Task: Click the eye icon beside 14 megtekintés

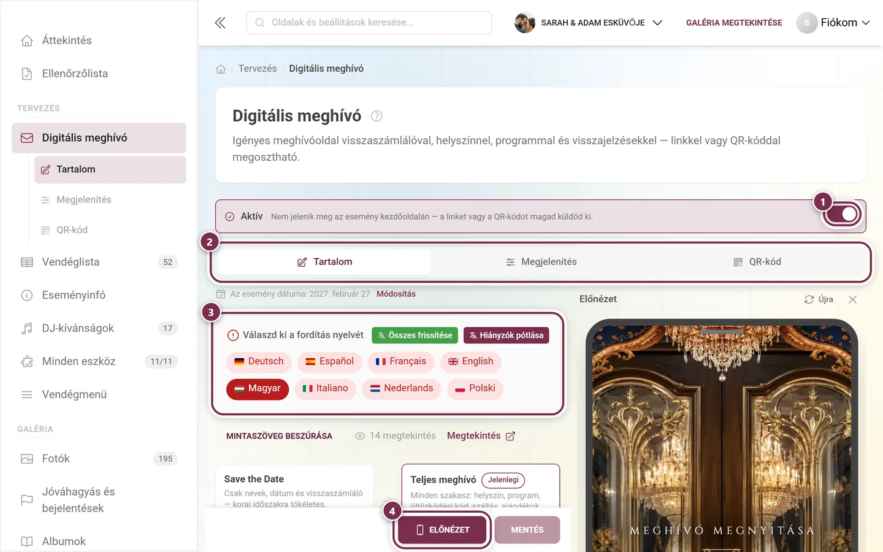Action: coord(360,436)
